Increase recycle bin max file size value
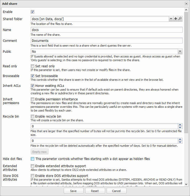 pyautogui.click(x=180, y=125)
